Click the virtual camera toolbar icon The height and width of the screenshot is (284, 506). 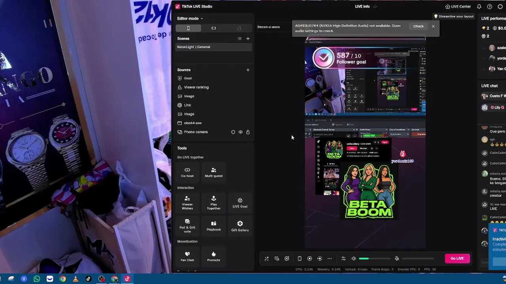pyautogui.click(x=320, y=259)
